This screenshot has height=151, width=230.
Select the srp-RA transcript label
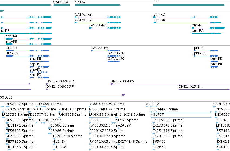12,36
